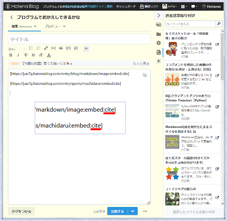Collapse the formatting toolbar with up chevron
227x221 pixels.
86,48
